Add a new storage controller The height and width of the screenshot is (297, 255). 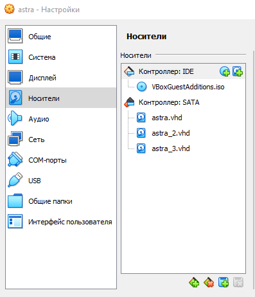194,282
